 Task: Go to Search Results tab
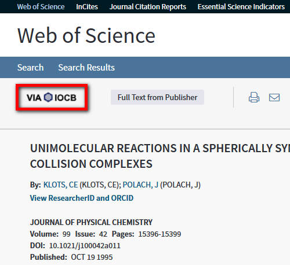click(x=86, y=68)
